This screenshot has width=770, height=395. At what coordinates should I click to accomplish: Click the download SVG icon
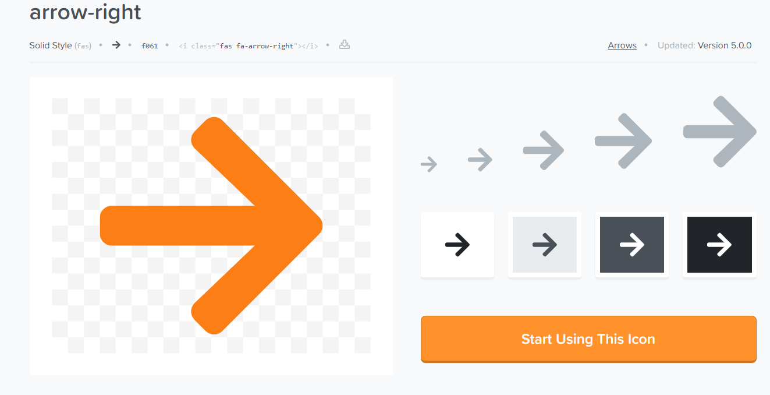click(345, 45)
